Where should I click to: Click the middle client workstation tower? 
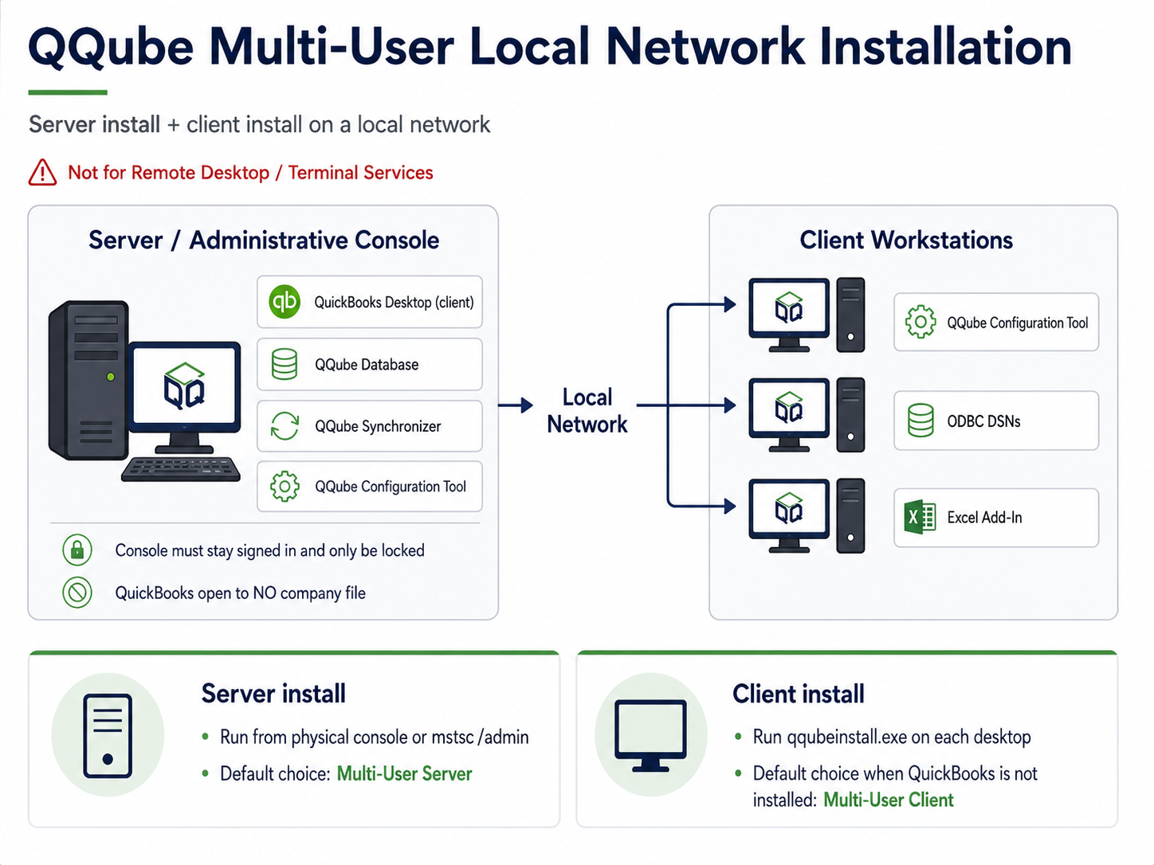click(850, 415)
